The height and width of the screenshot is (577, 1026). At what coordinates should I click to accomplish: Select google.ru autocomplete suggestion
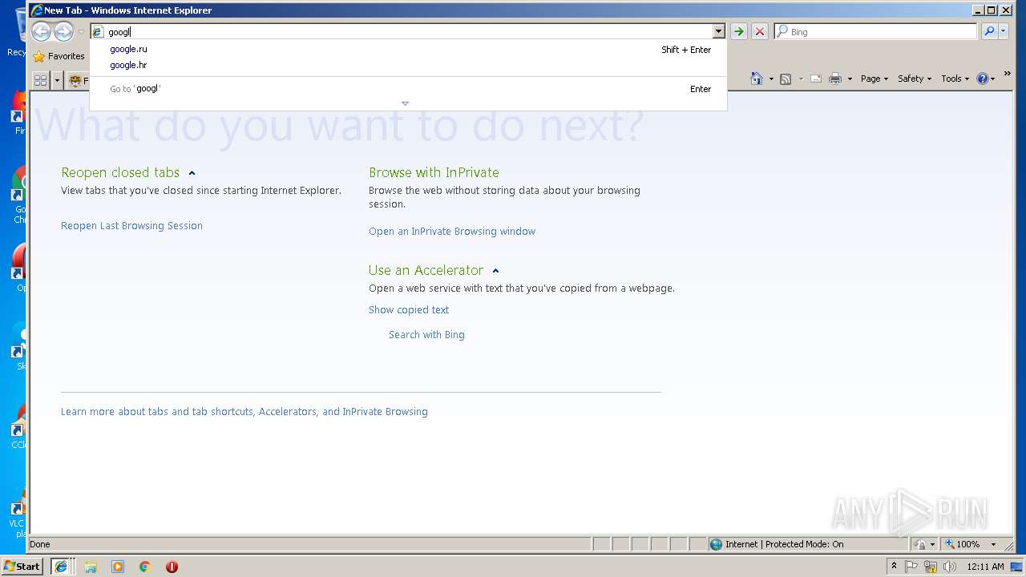[408, 49]
